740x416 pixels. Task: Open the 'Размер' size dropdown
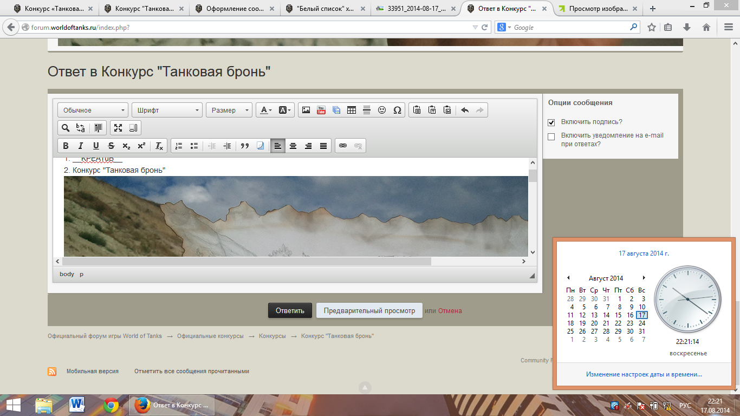point(229,110)
